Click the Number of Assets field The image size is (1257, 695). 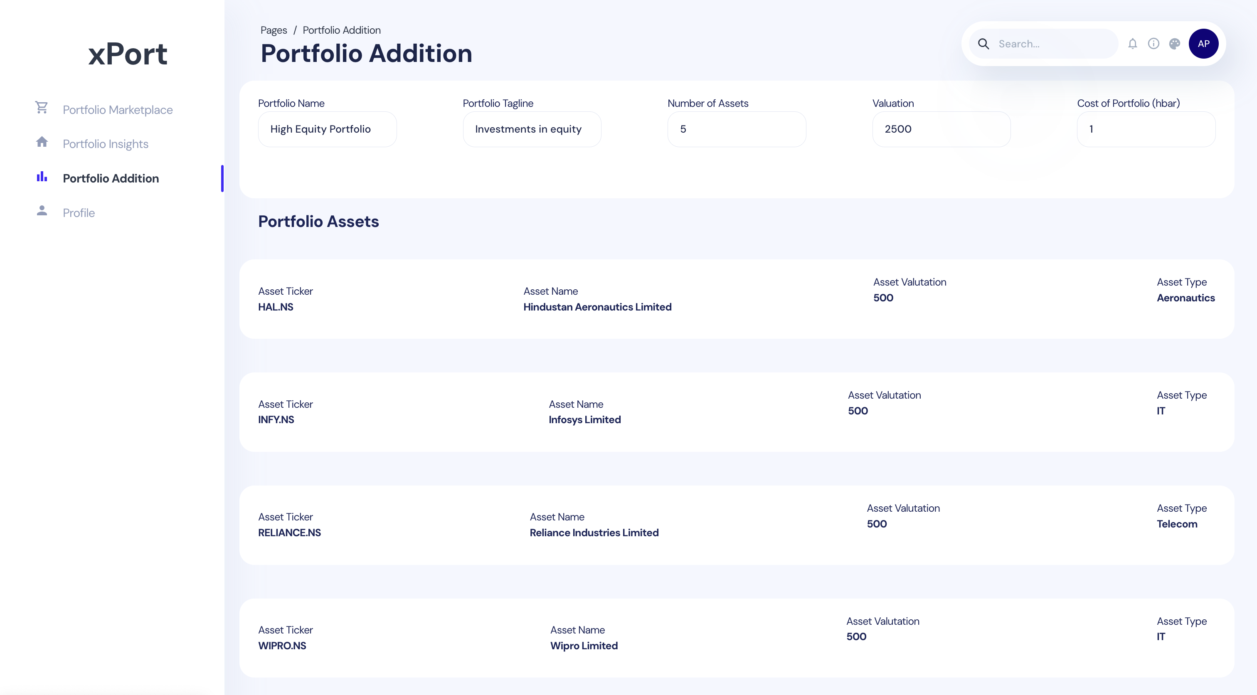pyautogui.click(x=736, y=129)
